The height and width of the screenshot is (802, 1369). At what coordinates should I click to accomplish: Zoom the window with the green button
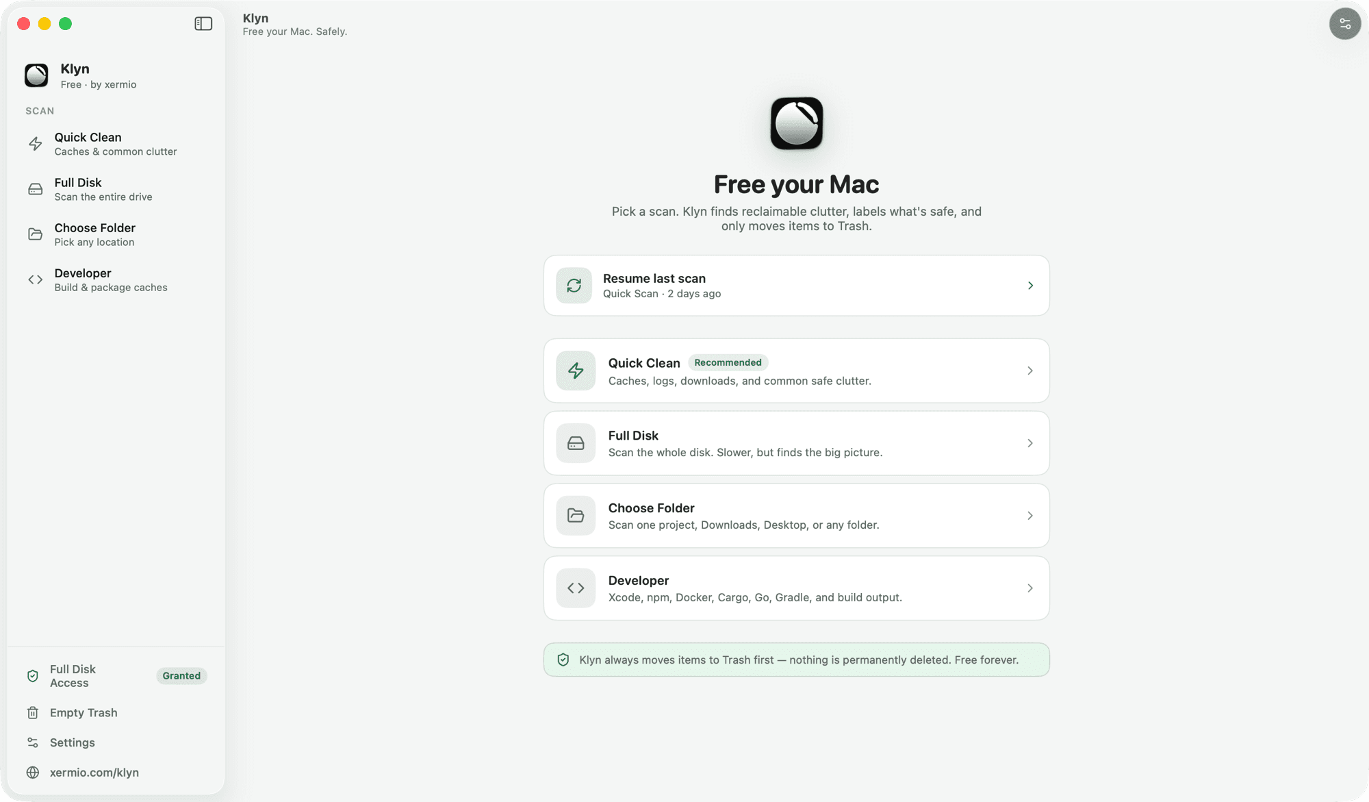tap(66, 24)
